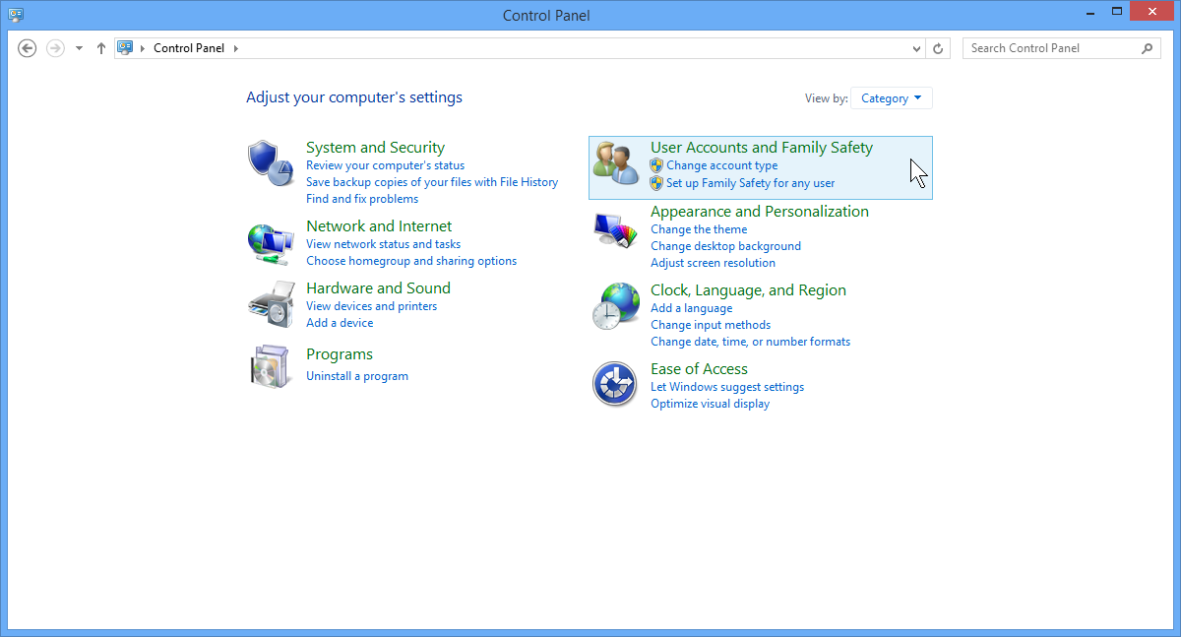Open the window system menu icon in title bar
The image size is (1181, 637).
[16, 14]
